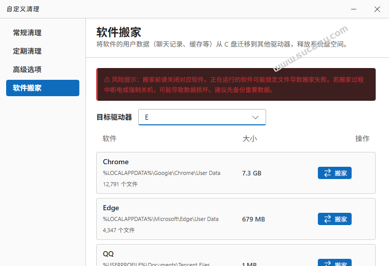Minimize the 自定义清理 window

point(354,9)
